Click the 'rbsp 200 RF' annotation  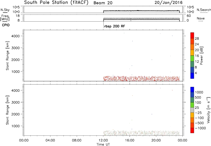pos(114,26)
